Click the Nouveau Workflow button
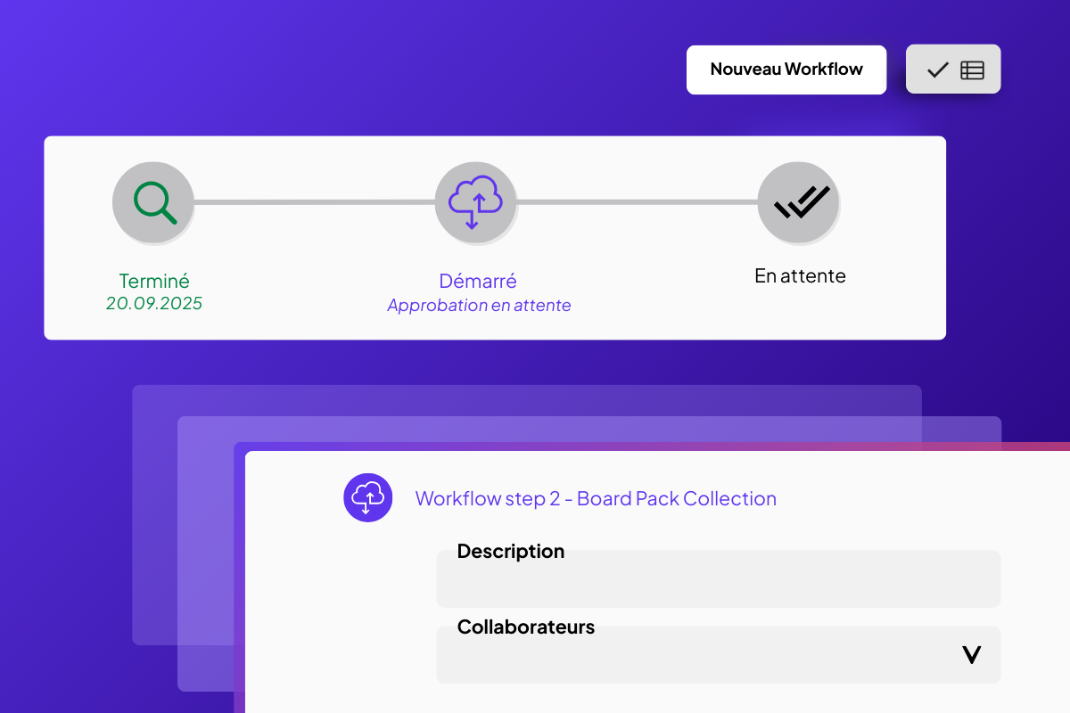The height and width of the screenshot is (713, 1070). [786, 70]
